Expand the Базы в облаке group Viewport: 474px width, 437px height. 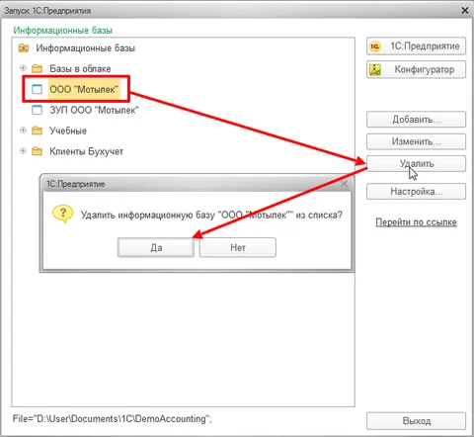[x=23, y=68]
